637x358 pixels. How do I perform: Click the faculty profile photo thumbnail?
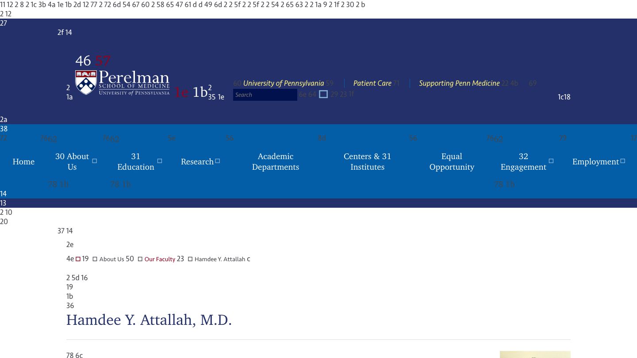535,354
